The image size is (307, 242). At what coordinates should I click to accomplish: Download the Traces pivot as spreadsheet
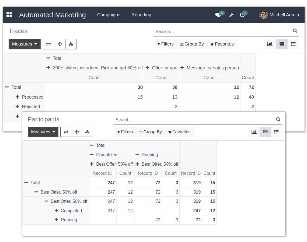click(71, 44)
